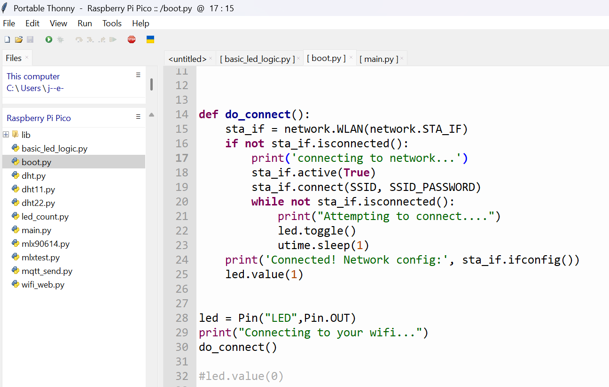
Task: Click the Ukraine flag icon
Action: 150,39
